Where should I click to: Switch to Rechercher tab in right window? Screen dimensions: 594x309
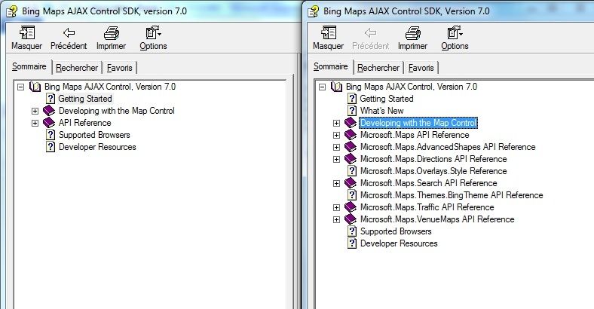[x=378, y=68]
